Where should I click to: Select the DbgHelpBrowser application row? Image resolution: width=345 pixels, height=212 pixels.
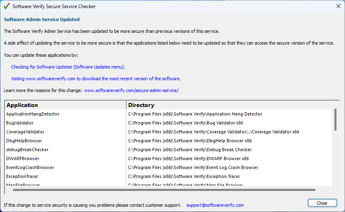coord(168,141)
